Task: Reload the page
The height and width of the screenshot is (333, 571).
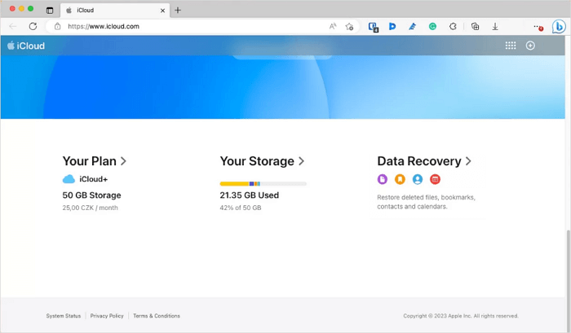Action: pyautogui.click(x=33, y=26)
